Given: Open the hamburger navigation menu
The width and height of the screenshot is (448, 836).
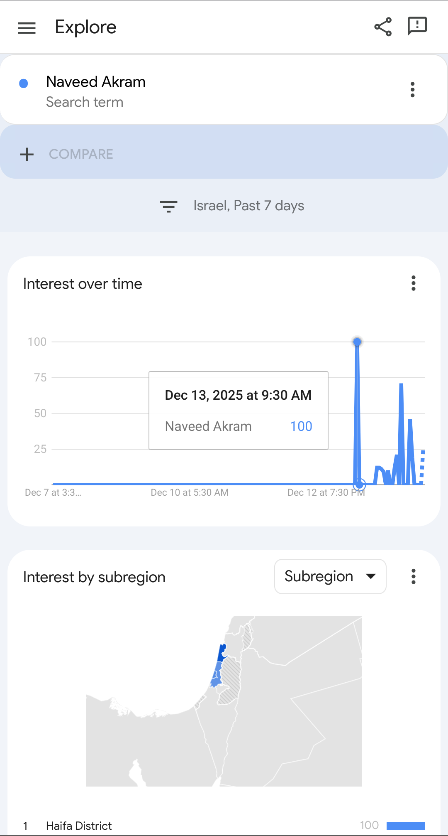Looking at the screenshot, I should pos(27,28).
